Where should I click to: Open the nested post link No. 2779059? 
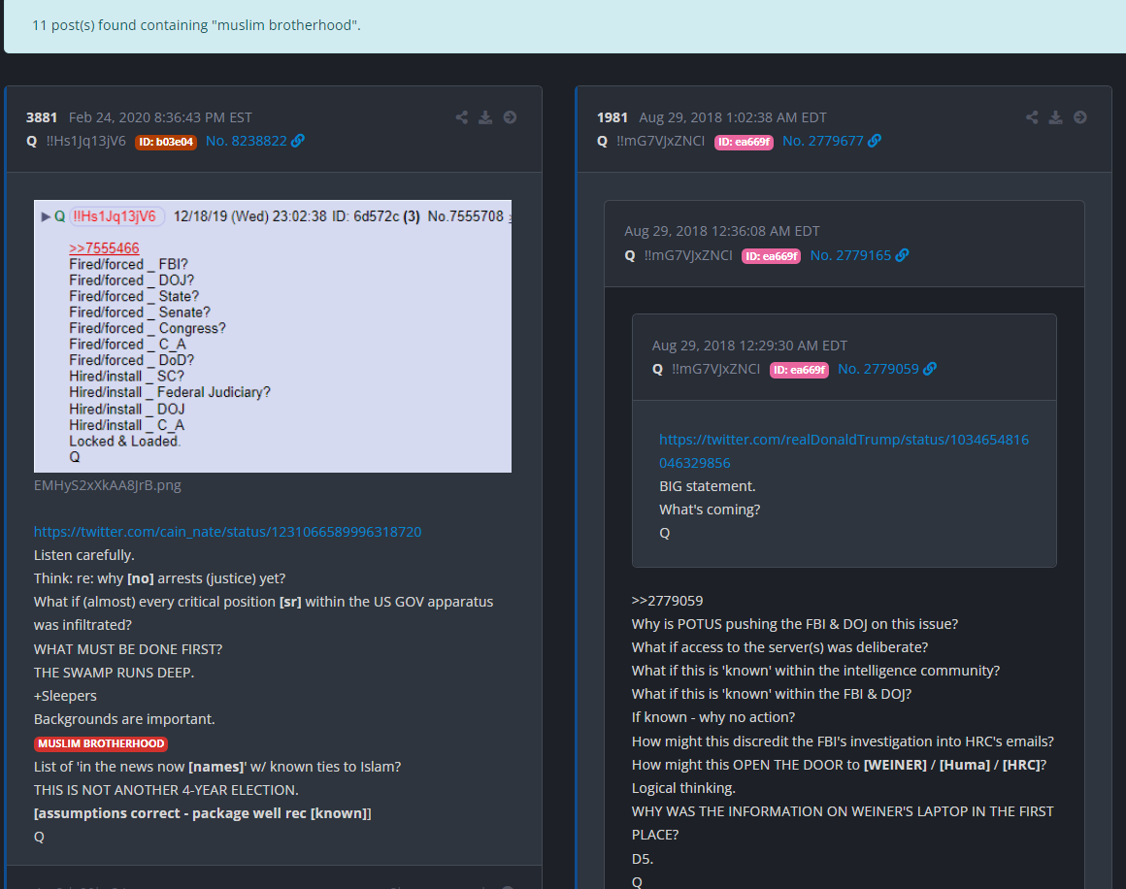click(878, 369)
